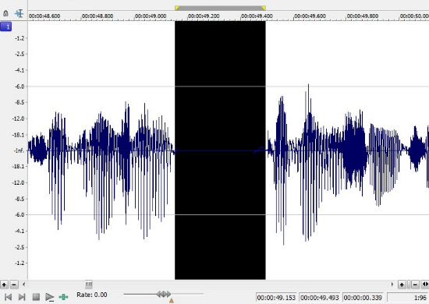Click the orange rate center marker
Screen dimensions: 429x304
pos(172,301)
